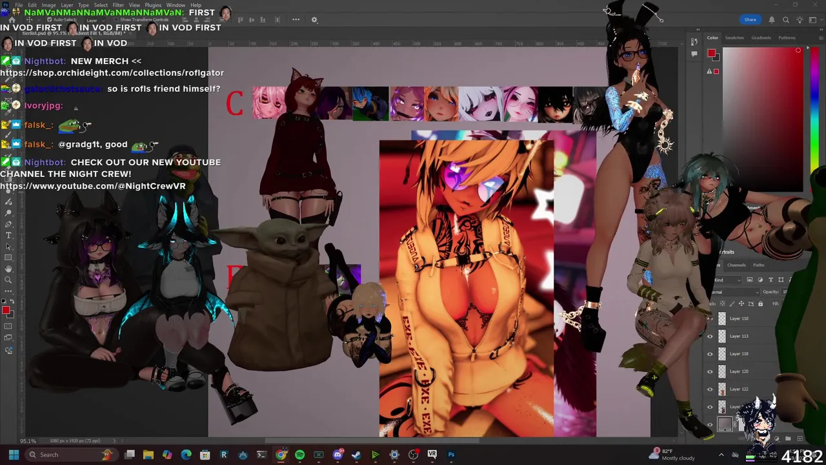Switch to the Swatches panel tab
Viewport: 826px width, 465px height.
pyautogui.click(x=734, y=37)
